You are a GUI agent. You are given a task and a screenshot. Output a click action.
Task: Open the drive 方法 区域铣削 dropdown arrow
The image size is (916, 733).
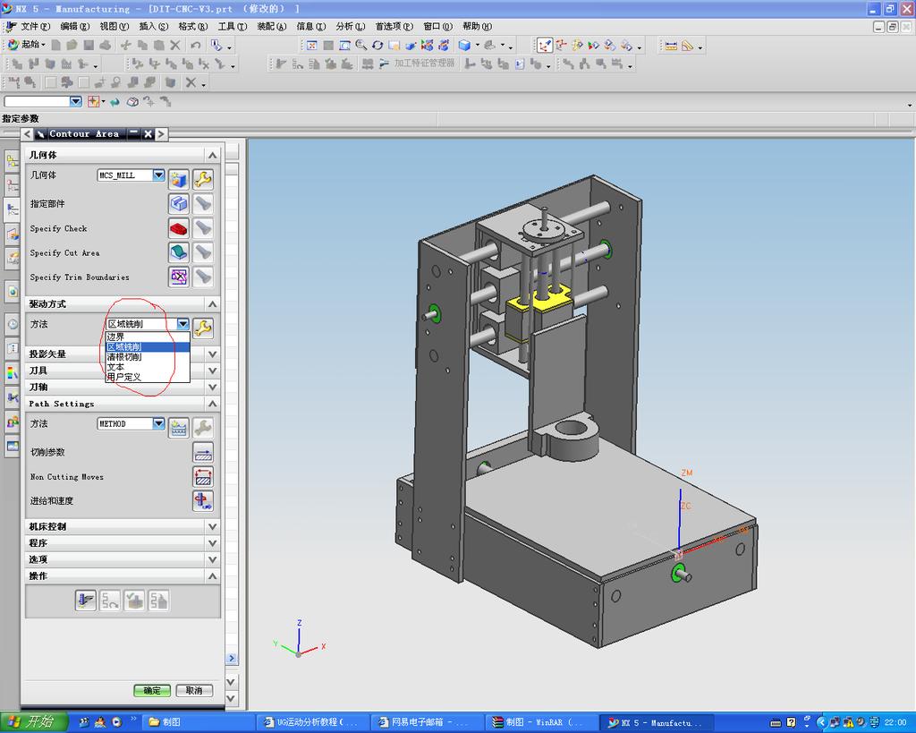coord(182,324)
